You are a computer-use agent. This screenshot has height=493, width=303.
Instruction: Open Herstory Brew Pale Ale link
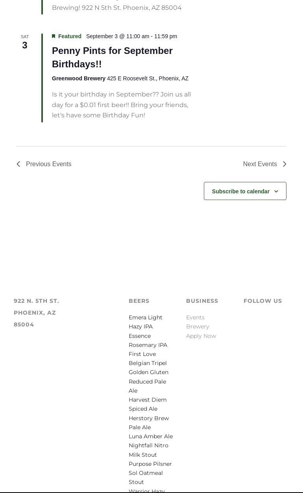pyautogui.click(x=148, y=423)
